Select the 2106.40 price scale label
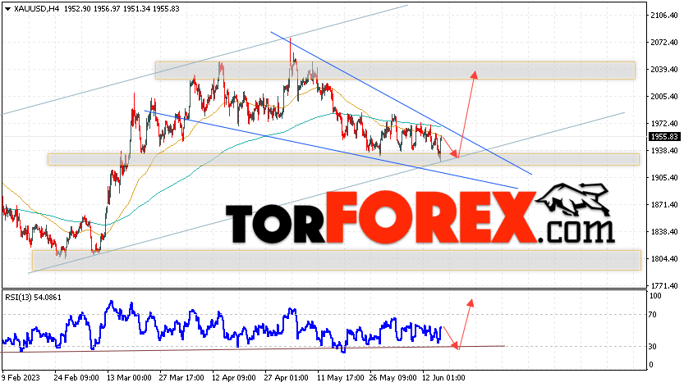684x387 pixels. [663, 16]
